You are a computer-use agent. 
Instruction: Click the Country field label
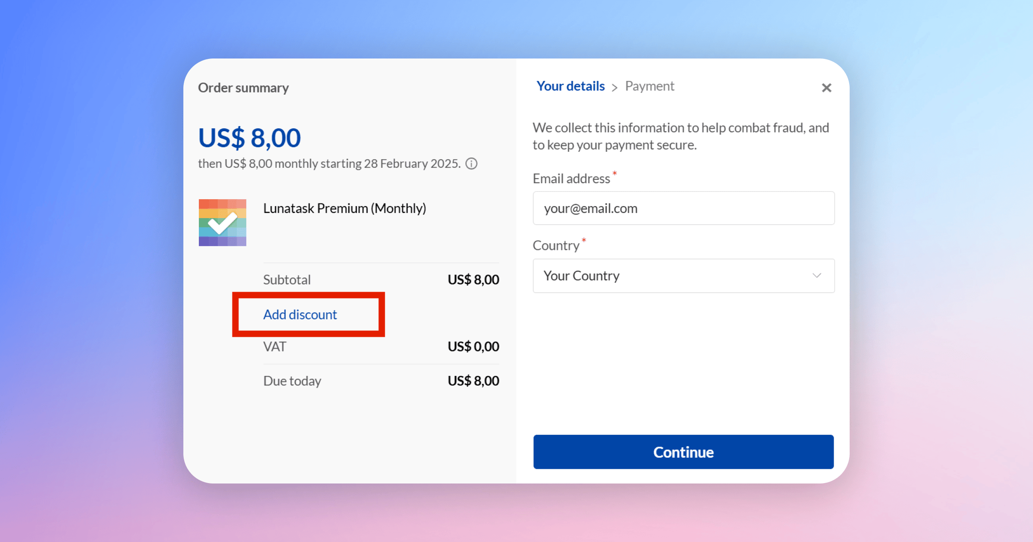556,245
